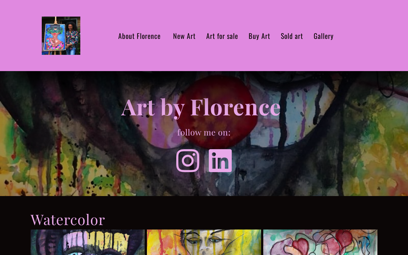Click the Art by Florence title
This screenshot has width=408, height=255.
(x=201, y=107)
